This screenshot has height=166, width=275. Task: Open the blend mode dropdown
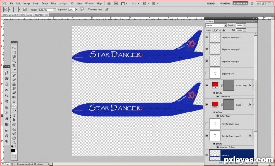click(225, 25)
